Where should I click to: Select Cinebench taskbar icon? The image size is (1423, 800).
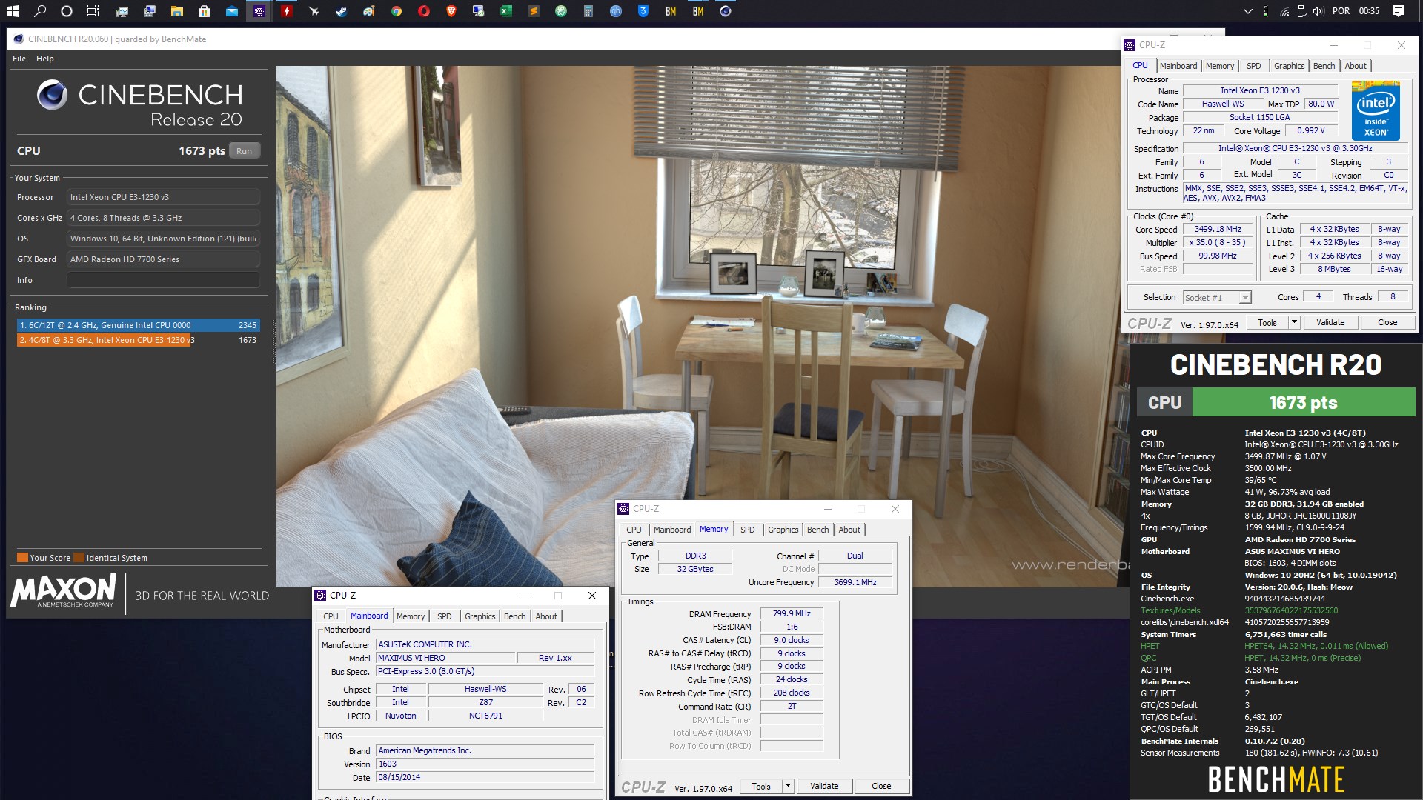pos(726,11)
